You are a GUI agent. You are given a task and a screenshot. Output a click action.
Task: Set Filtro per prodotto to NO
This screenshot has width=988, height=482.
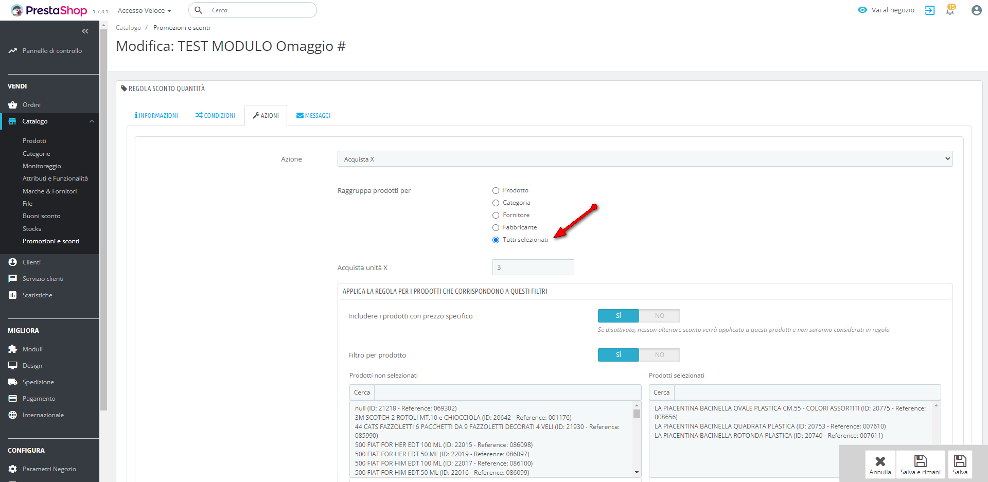tap(659, 355)
